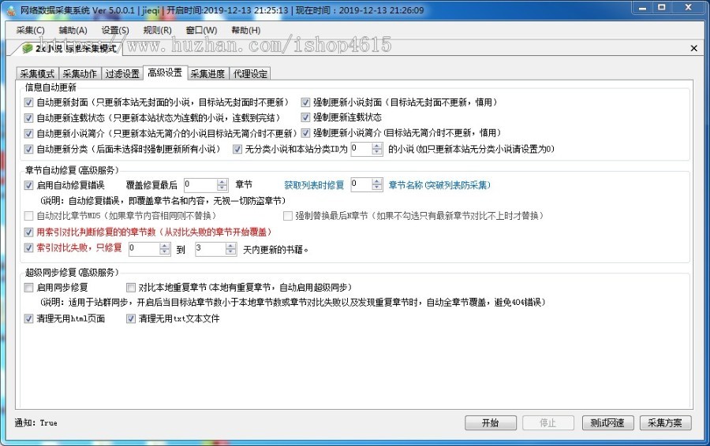Image resolution: width=710 pixels, height=446 pixels.
Task: Increase 覆盖修复最后 chapters spinner
Action: pyautogui.click(x=222, y=182)
